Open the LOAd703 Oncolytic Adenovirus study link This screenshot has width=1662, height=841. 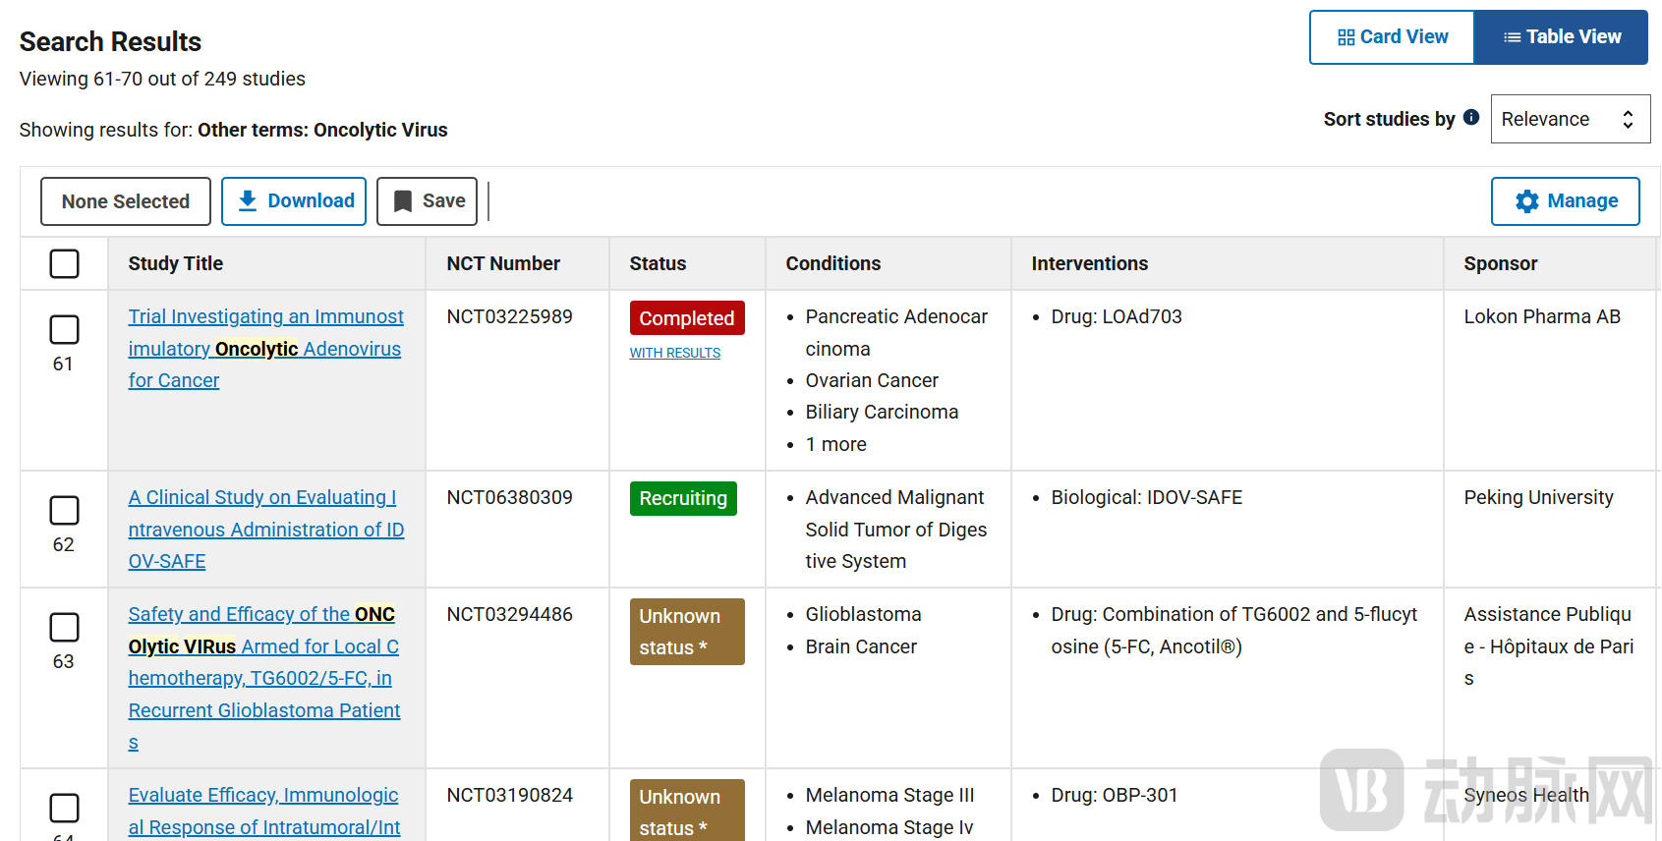265,348
